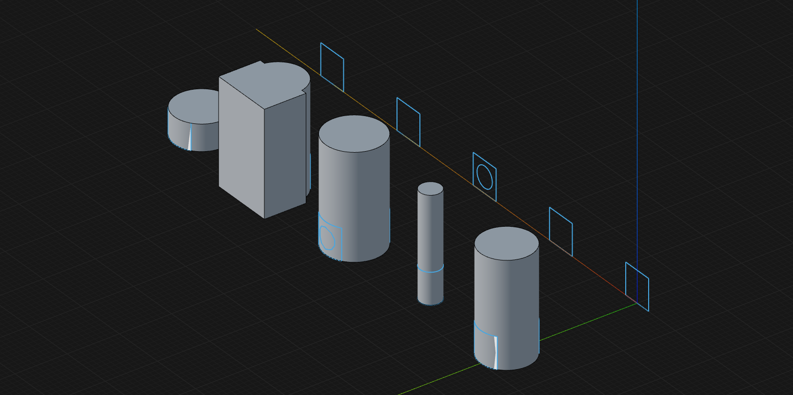
Task: Select the square sketch frame crossing the blue axis
Action: [x=637, y=287]
